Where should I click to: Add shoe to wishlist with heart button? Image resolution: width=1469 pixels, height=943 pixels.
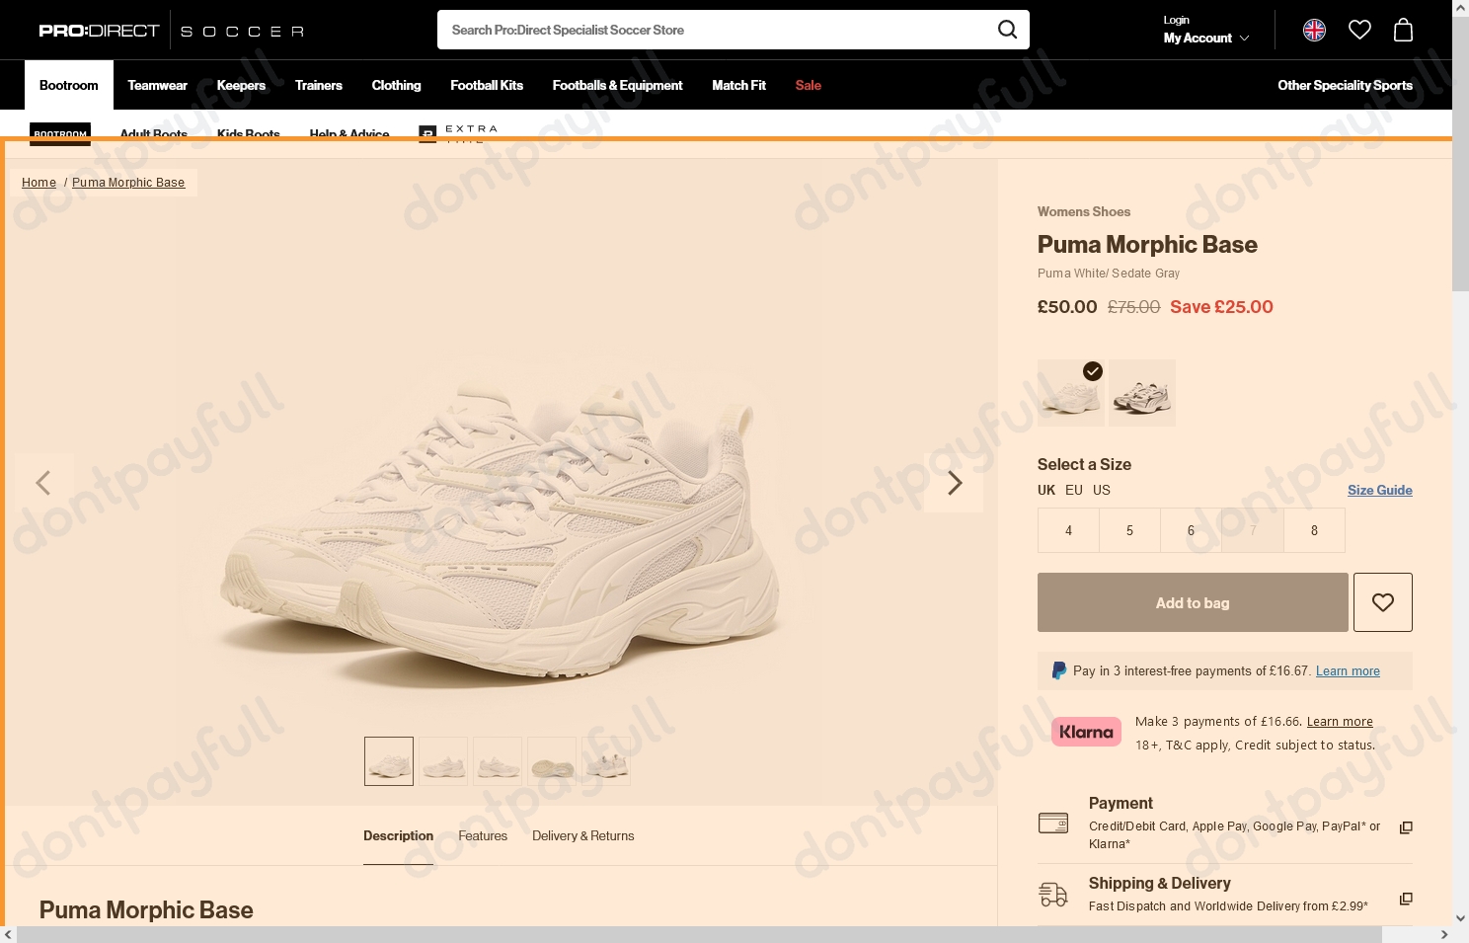(x=1382, y=602)
